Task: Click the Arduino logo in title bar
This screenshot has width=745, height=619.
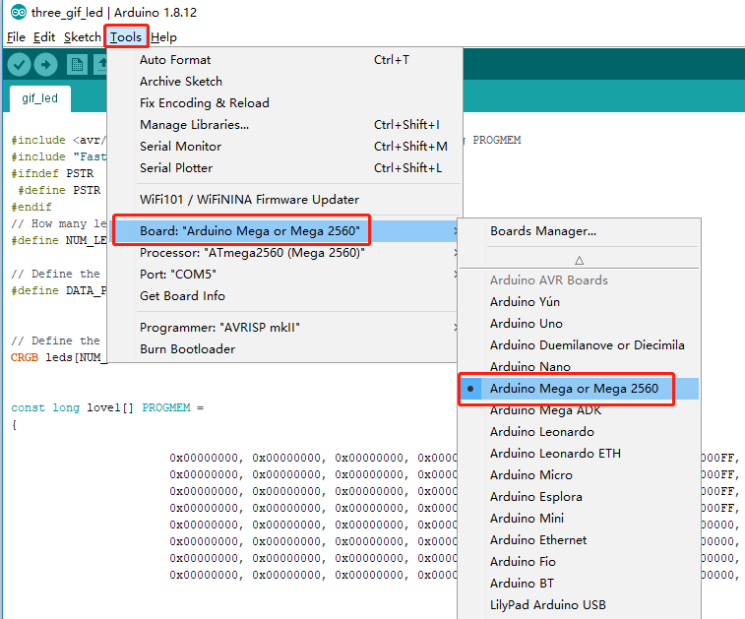Action: [x=17, y=12]
